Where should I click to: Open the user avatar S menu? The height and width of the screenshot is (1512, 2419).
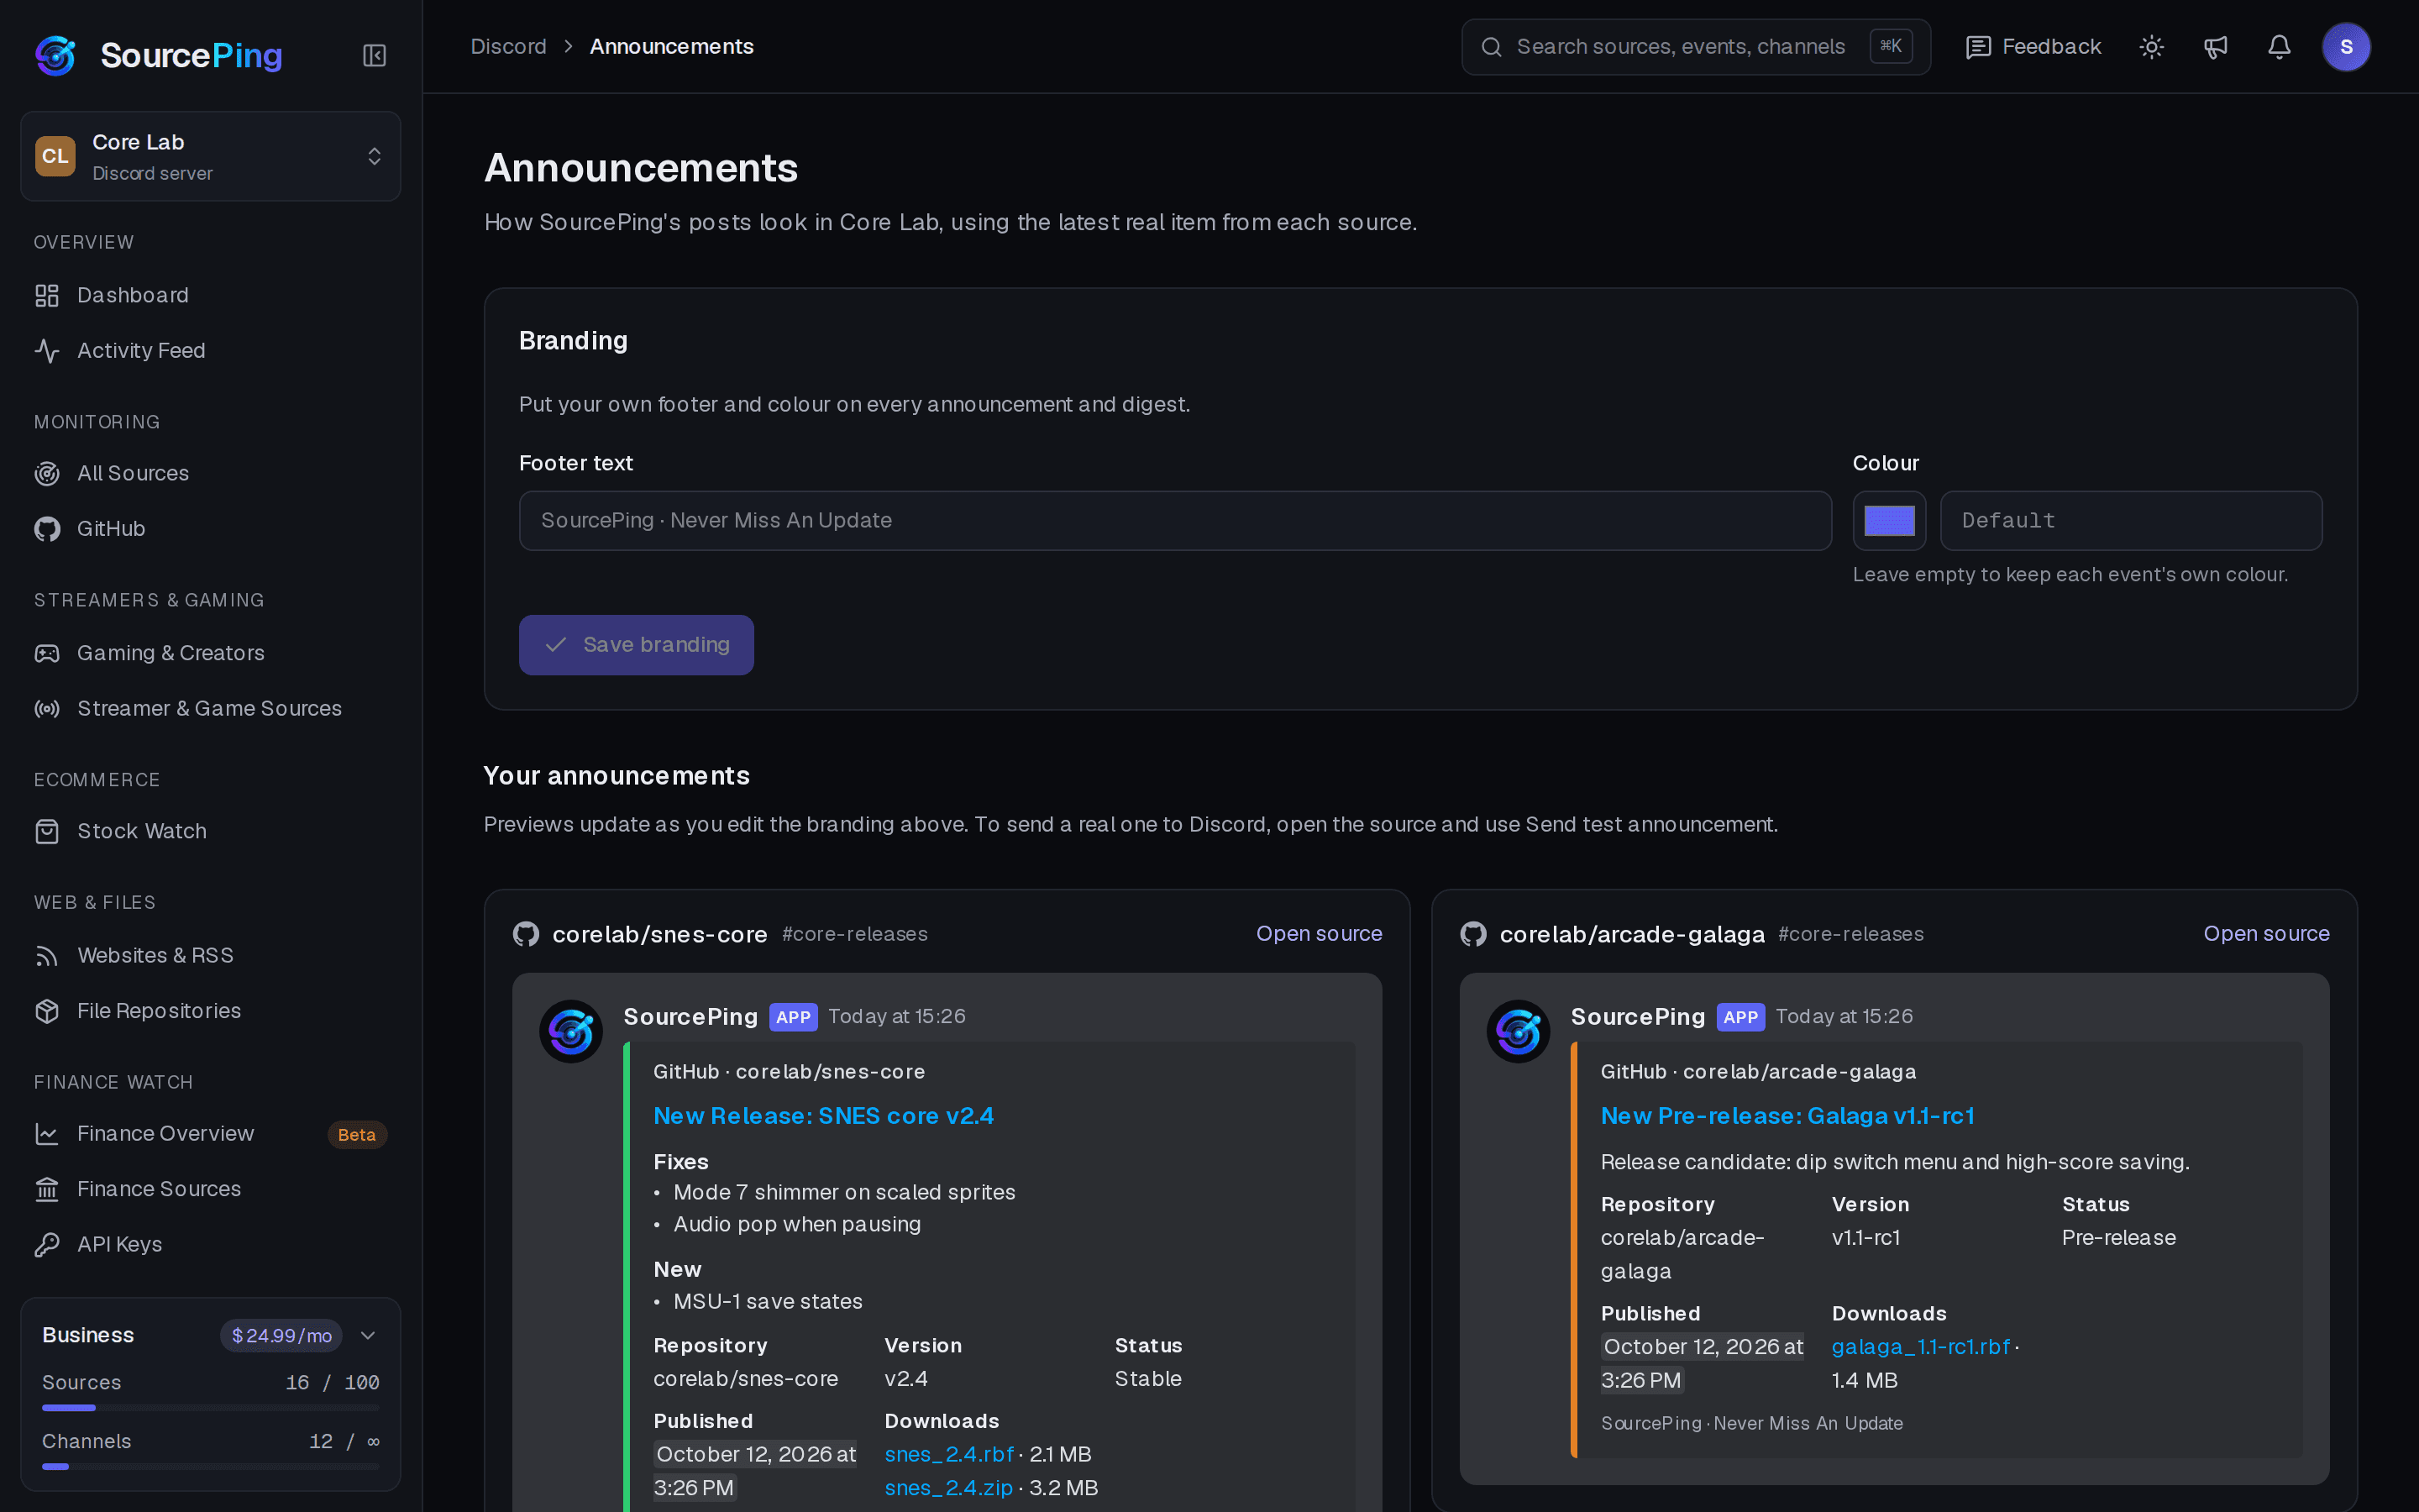point(2346,47)
